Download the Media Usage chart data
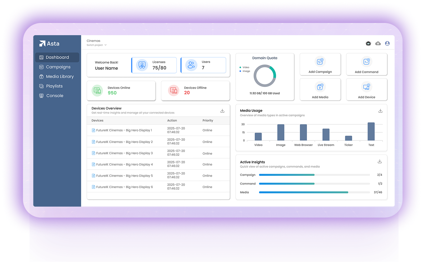The image size is (423, 262). (x=380, y=111)
